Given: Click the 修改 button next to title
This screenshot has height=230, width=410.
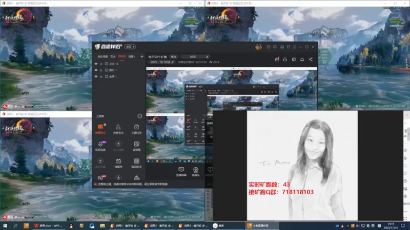Looking at the screenshot, I should pos(174,57).
